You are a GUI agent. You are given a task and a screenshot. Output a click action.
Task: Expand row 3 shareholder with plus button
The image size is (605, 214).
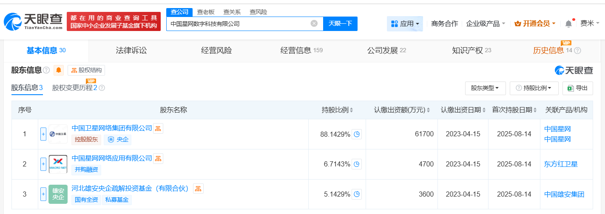pyautogui.click(x=43, y=194)
